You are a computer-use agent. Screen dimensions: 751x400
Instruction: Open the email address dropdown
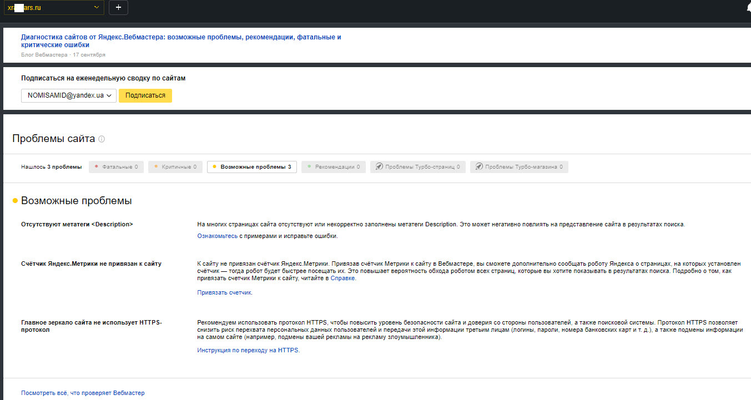pyautogui.click(x=69, y=95)
